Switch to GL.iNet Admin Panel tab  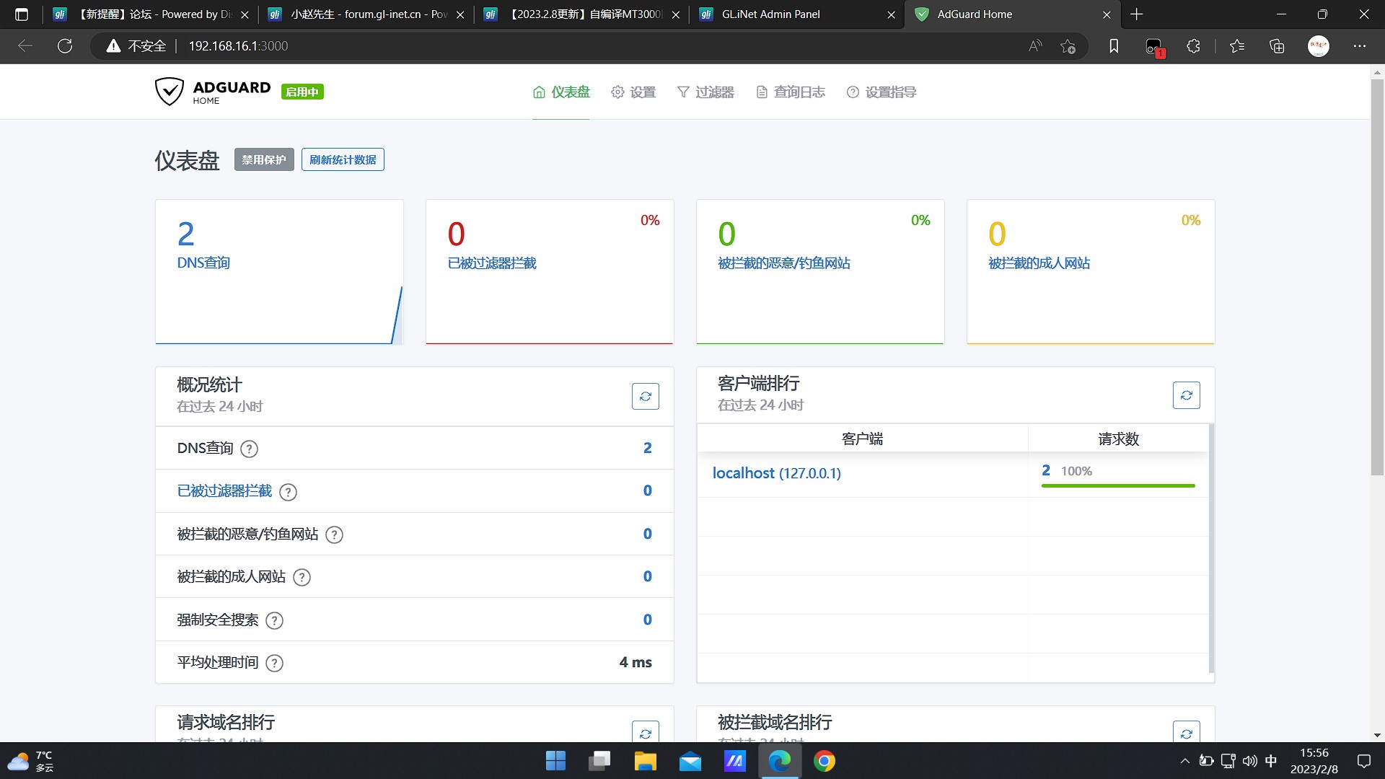pyautogui.click(x=770, y=14)
